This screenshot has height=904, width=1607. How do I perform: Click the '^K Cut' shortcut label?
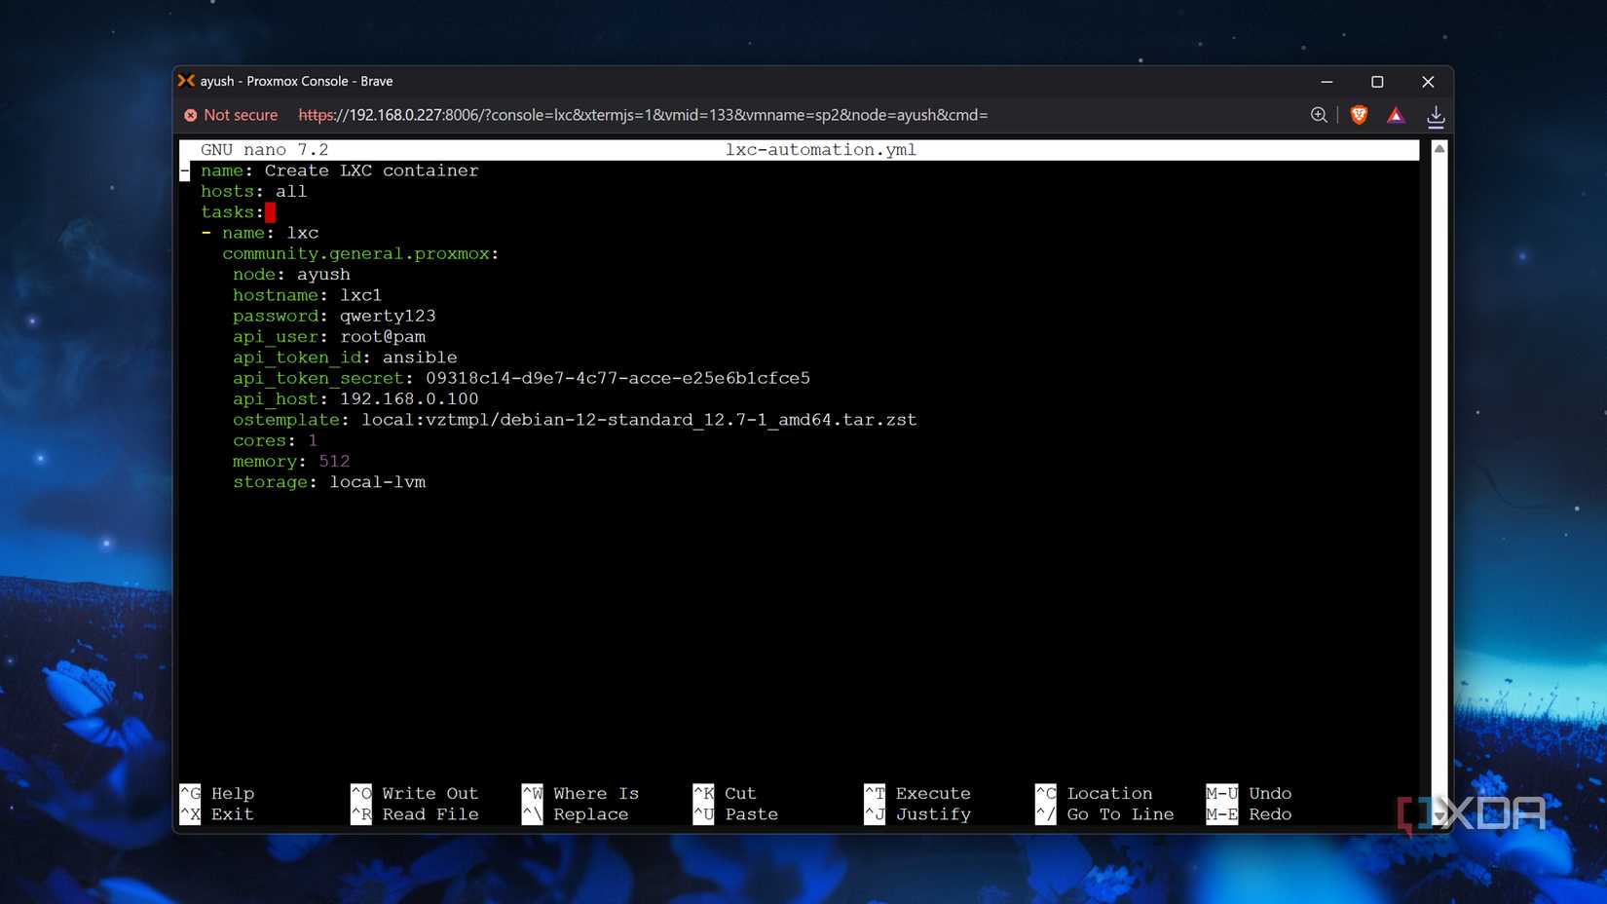tap(725, 794)
